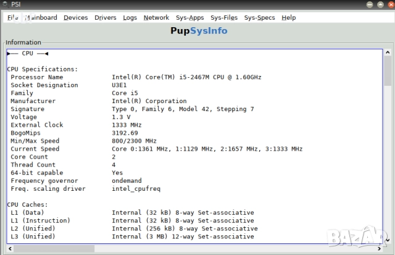The image size is (395, 255).
Task: Open the Devices menu
Action: [75, 18]
